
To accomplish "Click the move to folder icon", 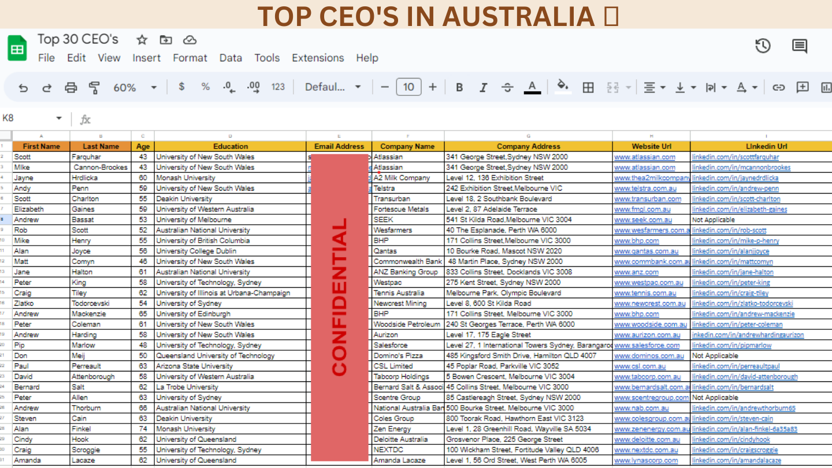I will 166,40.
